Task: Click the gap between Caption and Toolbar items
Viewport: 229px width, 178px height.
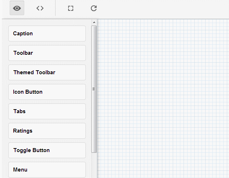Action: pos(47,43)
